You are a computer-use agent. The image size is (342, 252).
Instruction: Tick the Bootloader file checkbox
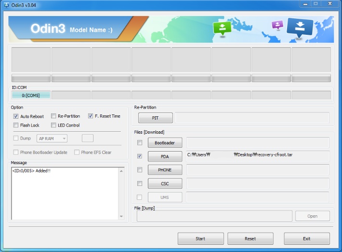click(140, 143)
